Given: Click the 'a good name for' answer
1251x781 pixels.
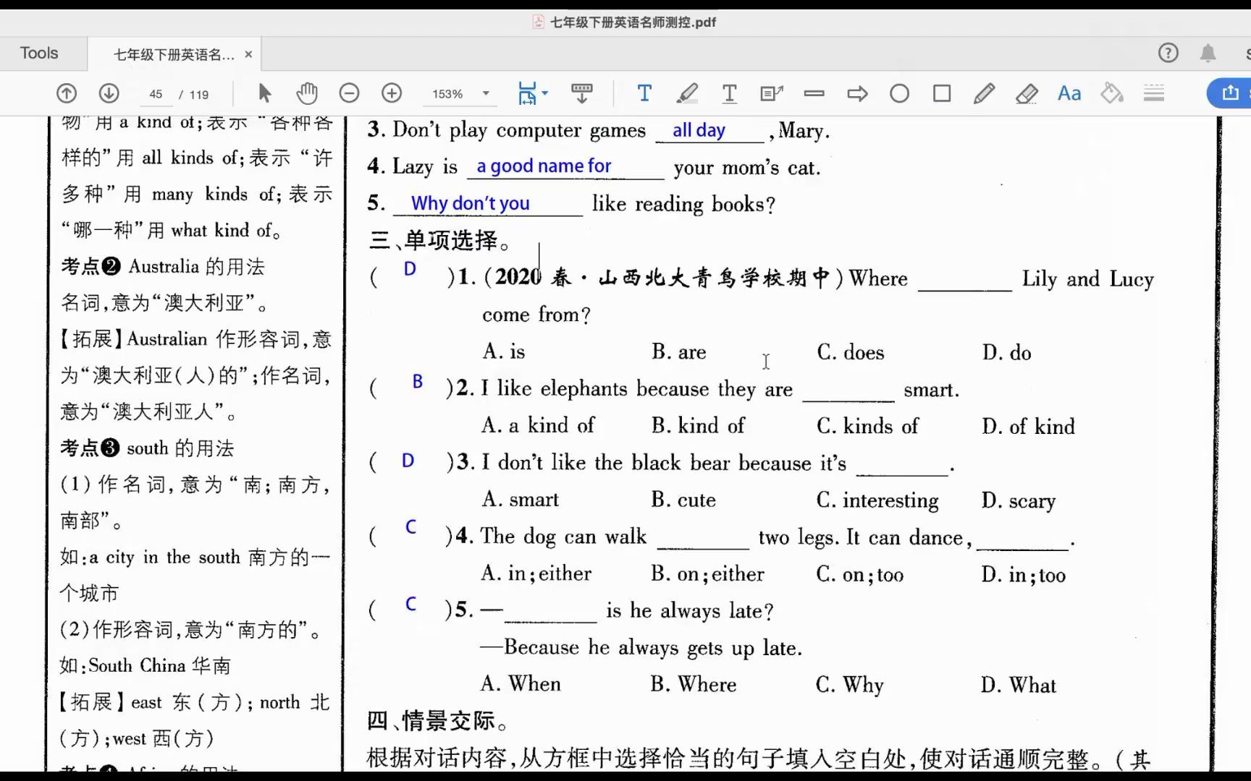Looking at the screenshot, I should click(544, 166).
